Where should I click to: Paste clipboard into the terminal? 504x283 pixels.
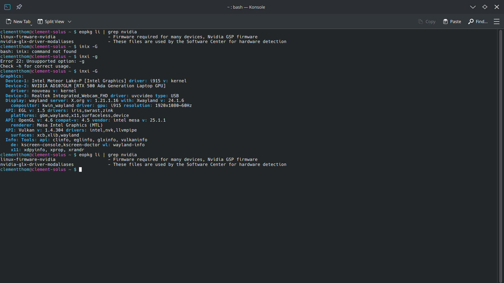452,21
